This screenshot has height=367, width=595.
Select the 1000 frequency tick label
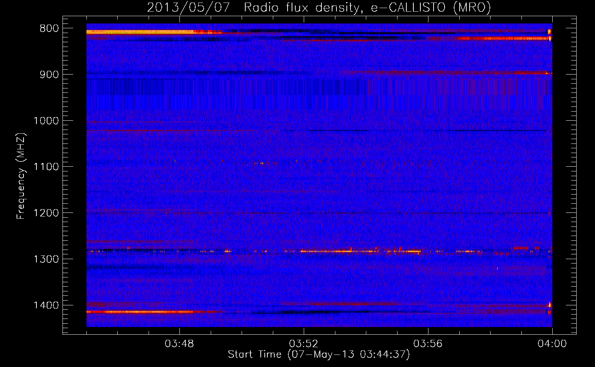coord(46,121)
